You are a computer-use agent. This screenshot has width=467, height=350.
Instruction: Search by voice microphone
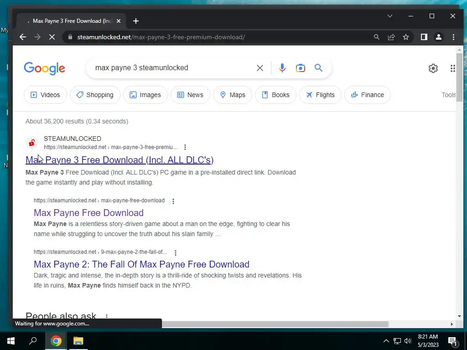(282, 68)
